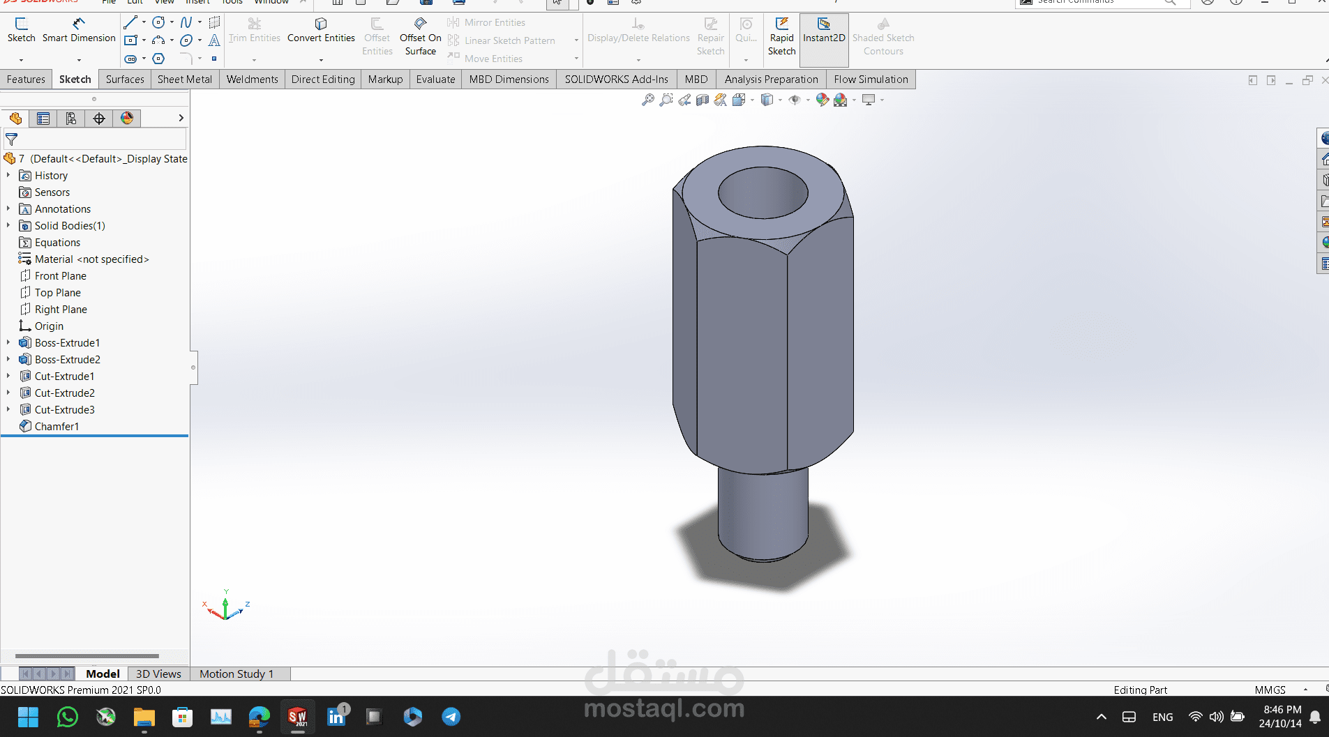Select Chamfer1 in the feature tree
This screenshot has height=737, width=1329.
57,426
